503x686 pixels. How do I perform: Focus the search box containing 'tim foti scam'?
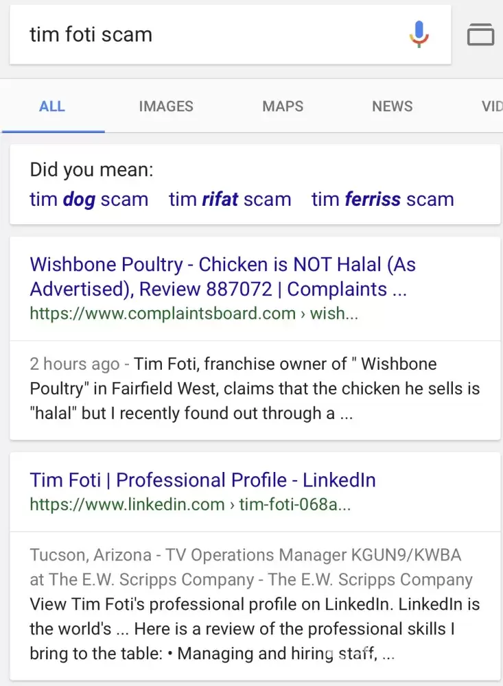231,34
